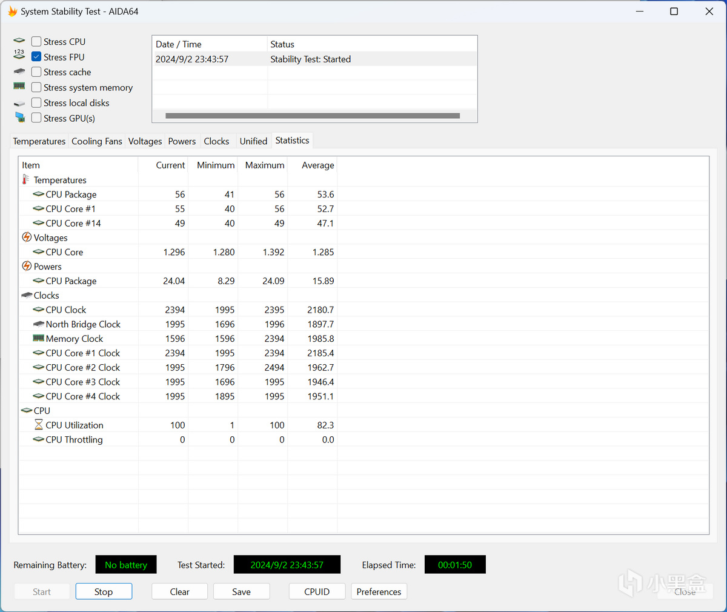Click the lightning icon next to Voltages group
The width and height of the screenshot is (727, 612).
27,237
